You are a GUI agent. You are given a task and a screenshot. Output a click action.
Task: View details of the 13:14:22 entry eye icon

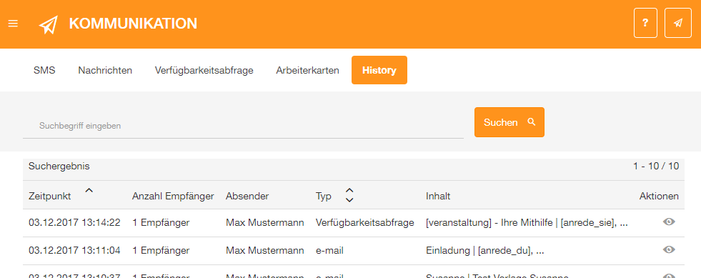coord(669,222)
